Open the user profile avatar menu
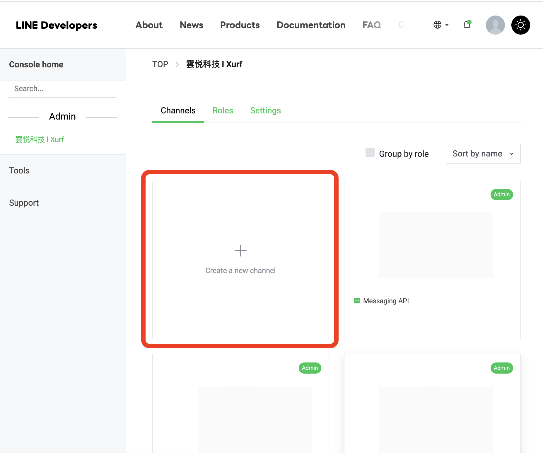 [495, 25]
